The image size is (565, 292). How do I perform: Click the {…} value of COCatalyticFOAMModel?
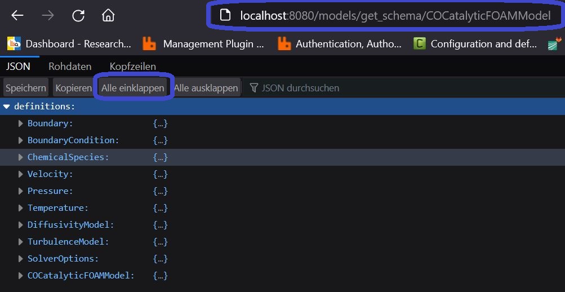tap(161, 276)
